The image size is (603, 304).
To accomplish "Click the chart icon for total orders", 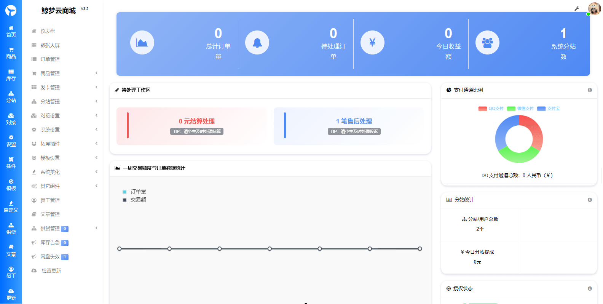I will click(x=142, y=43).
